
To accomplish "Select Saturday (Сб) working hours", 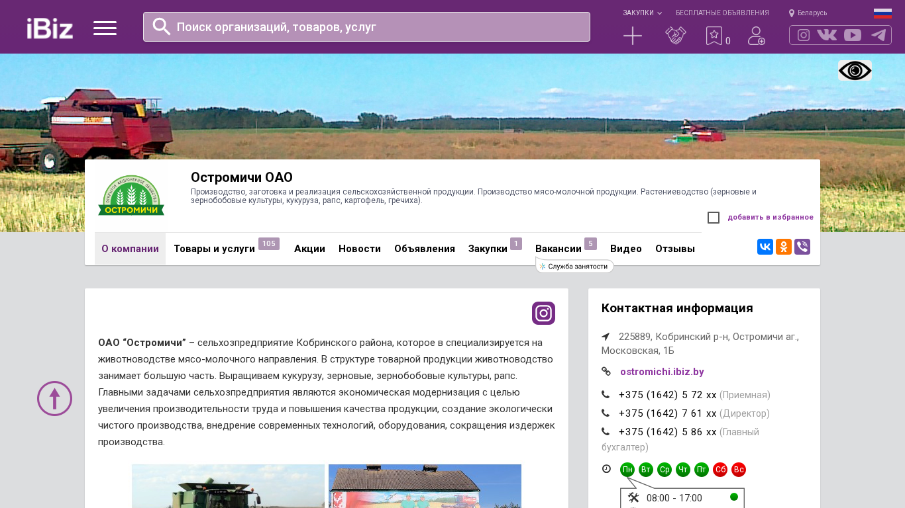I will pyautogui.click(x=720, y=470).
